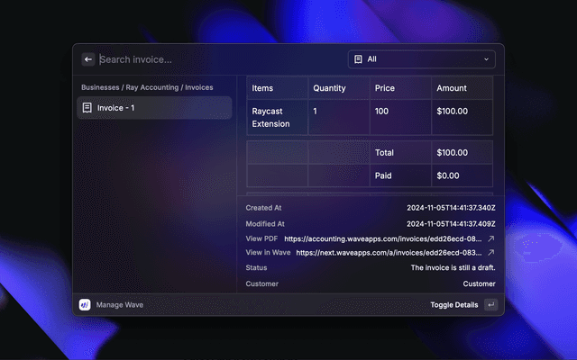The image size is (577, 360).
Task: Open the Manage Wave label
Action: point(120,305)
